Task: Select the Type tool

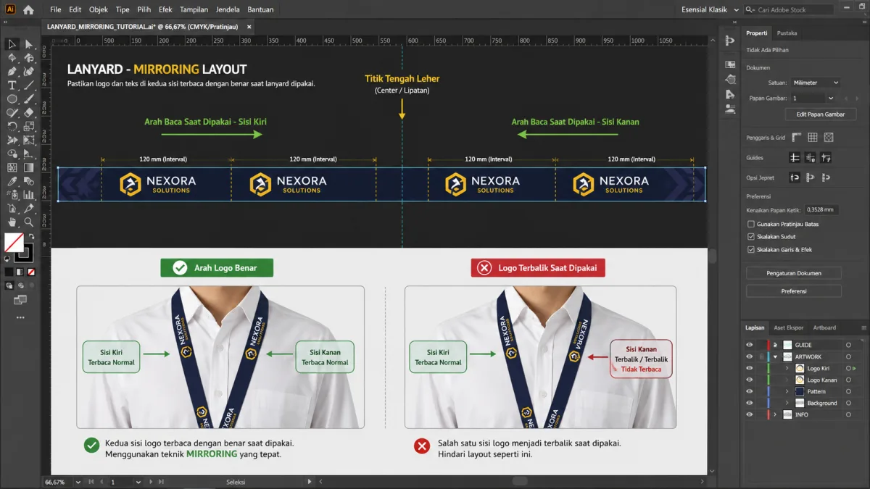Action: 12,85
